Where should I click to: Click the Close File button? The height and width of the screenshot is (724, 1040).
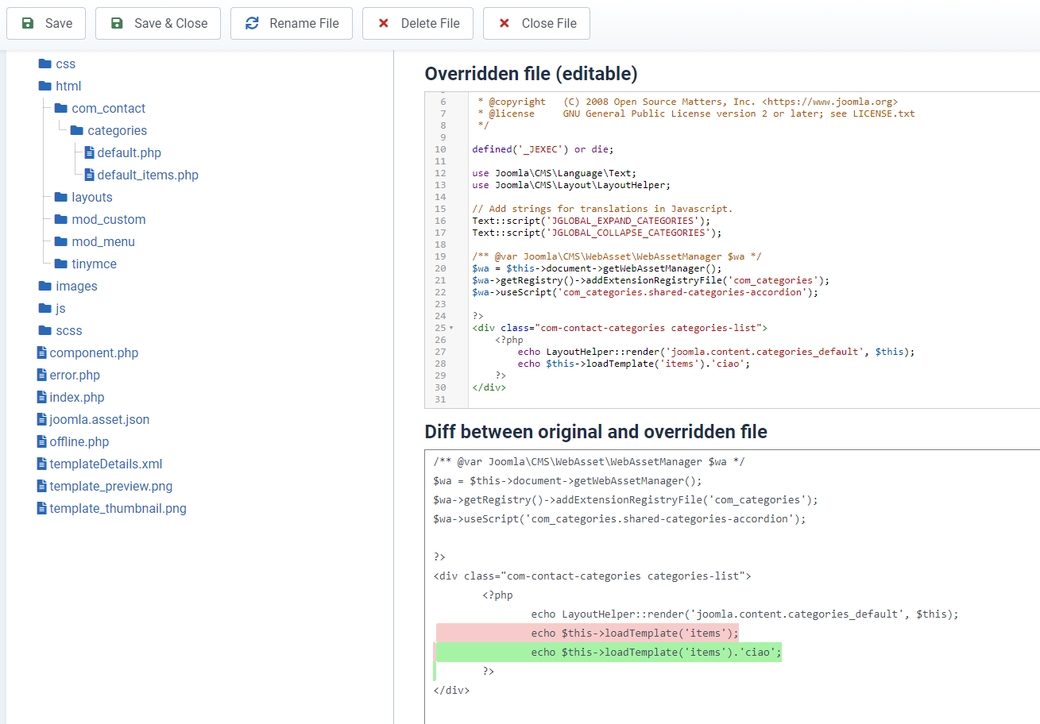tap(536, 24)
